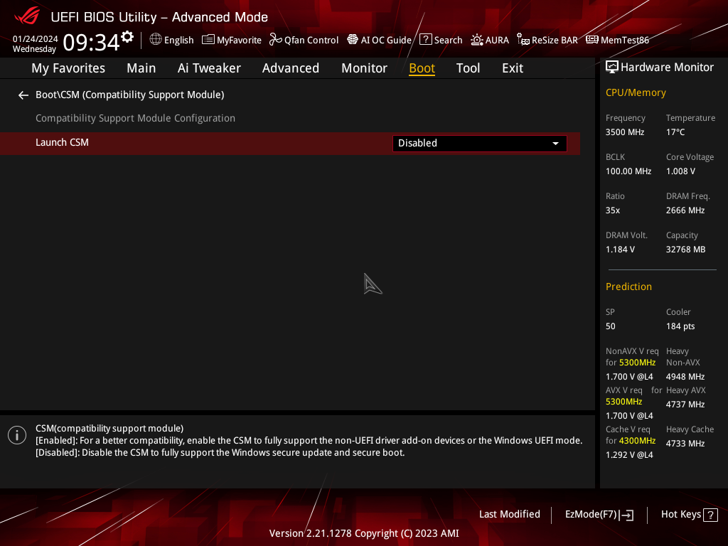The width and height of the screenshot is (728, 546).
Task: Open Qfan Control fan settings
Action: [304, 40]
